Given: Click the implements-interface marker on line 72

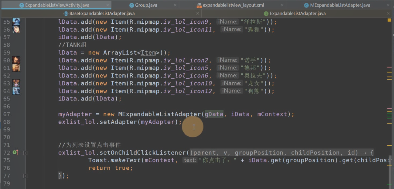Looking at the screenshot, I should click(15, 152).
